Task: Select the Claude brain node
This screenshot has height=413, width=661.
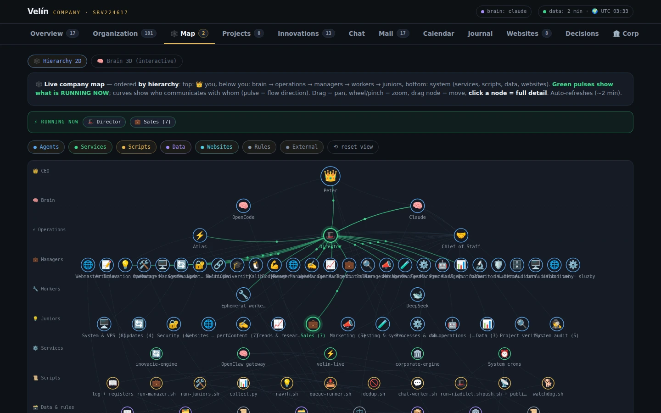Action: (417, 206)
